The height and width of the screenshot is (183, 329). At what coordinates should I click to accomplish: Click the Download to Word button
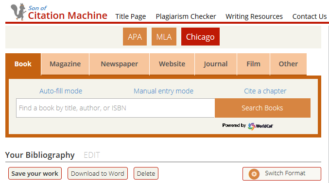click(x=98, y=173)
